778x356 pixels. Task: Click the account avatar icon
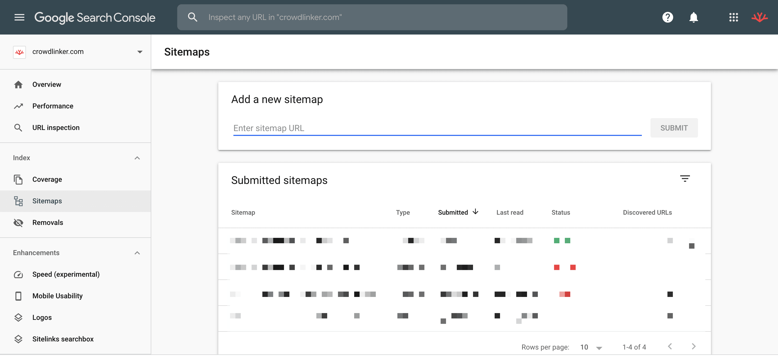[759, 17]
